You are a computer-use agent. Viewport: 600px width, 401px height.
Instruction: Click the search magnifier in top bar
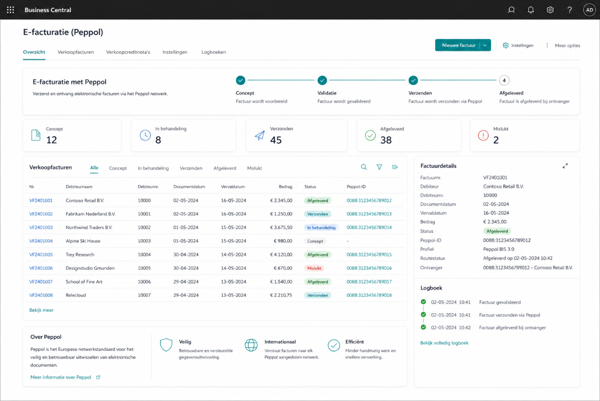[511, 10]
